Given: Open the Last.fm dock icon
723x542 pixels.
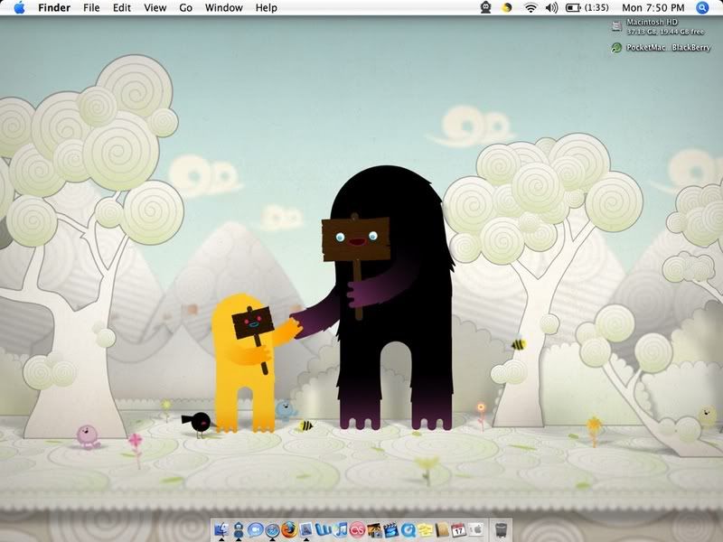Looking at the screenshot, I should [x=356, y=530].
